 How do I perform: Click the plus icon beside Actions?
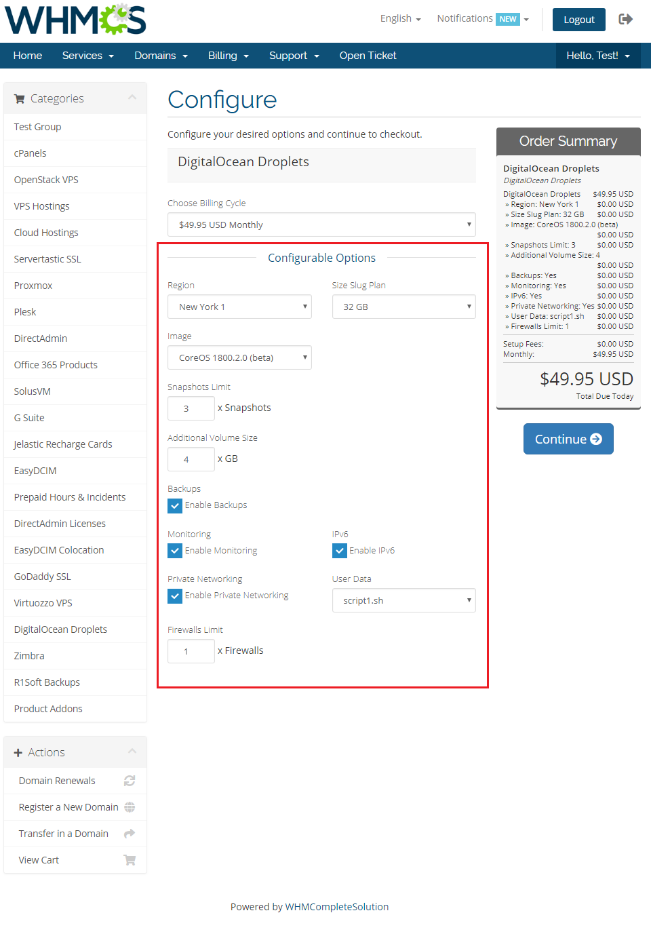point(18,753)
